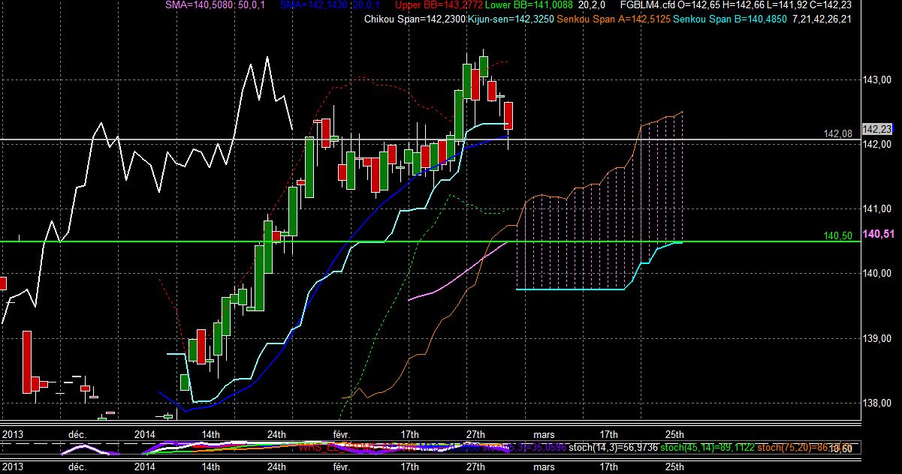Click the pink 140,51 SMA axis value

click(x=878, y=235)
